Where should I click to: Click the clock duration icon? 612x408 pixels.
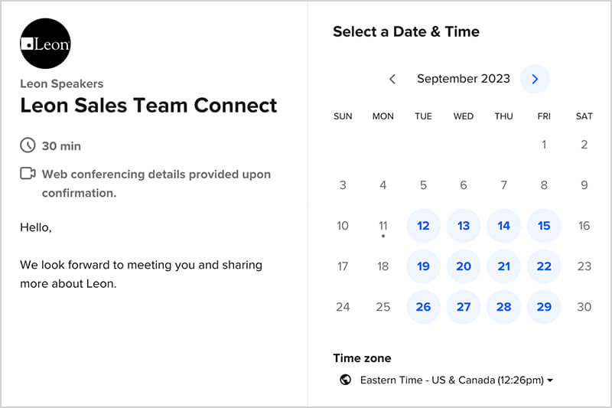point(28,145)
